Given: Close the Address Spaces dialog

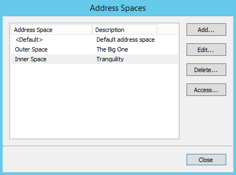Looking at the screenshot, I should 206,160.
